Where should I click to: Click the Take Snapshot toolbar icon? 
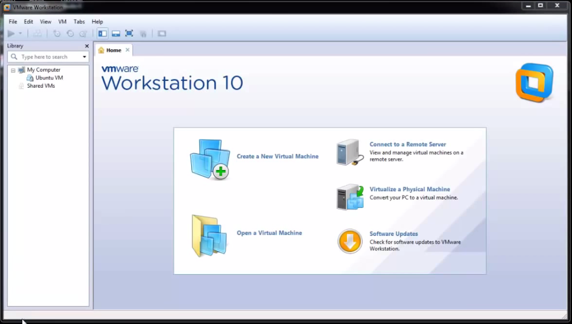(57, 34)
